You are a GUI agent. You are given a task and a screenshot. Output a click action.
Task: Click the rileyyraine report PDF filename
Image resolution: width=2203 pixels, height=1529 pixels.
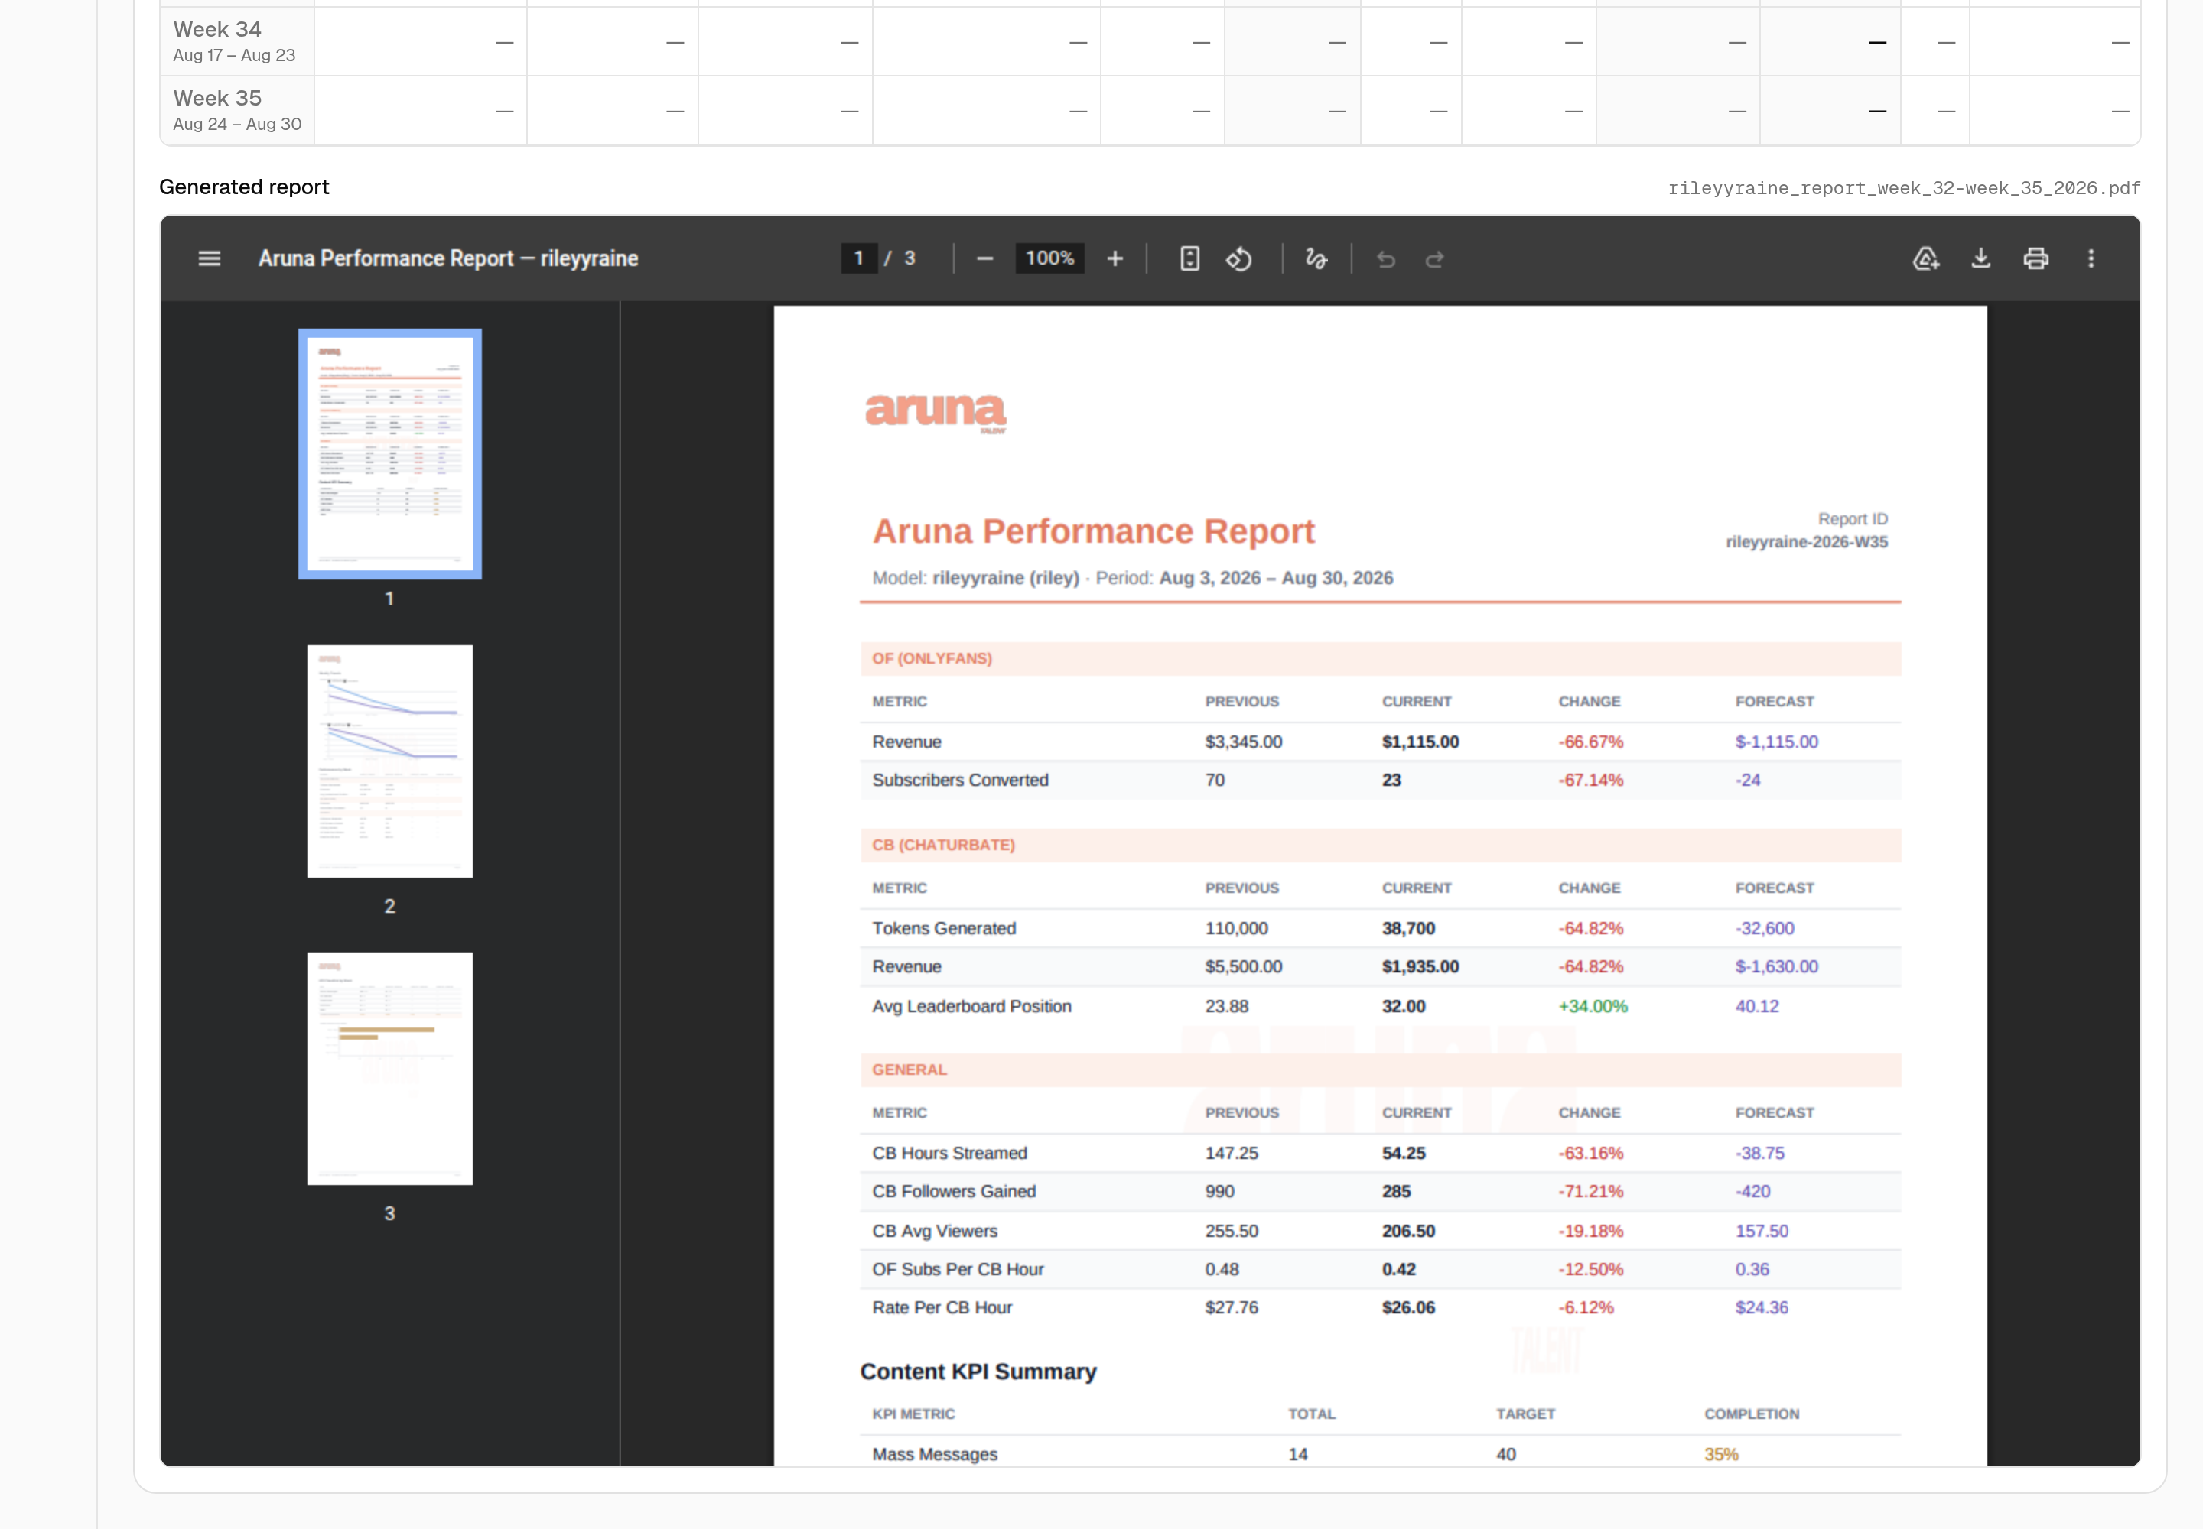1904,188
